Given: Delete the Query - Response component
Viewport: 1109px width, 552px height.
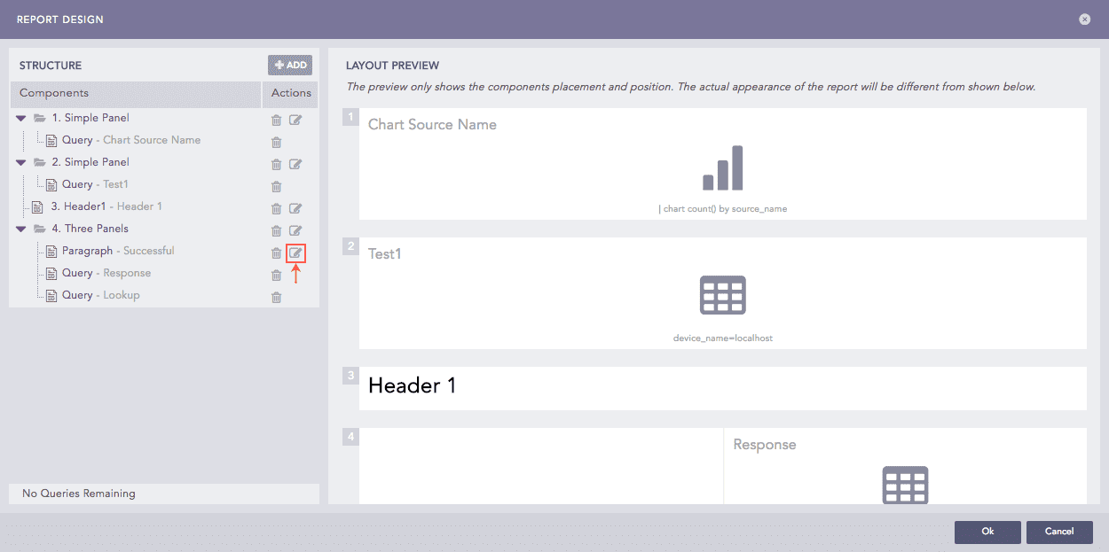Looking at the screenshot, I should point(276,275).
